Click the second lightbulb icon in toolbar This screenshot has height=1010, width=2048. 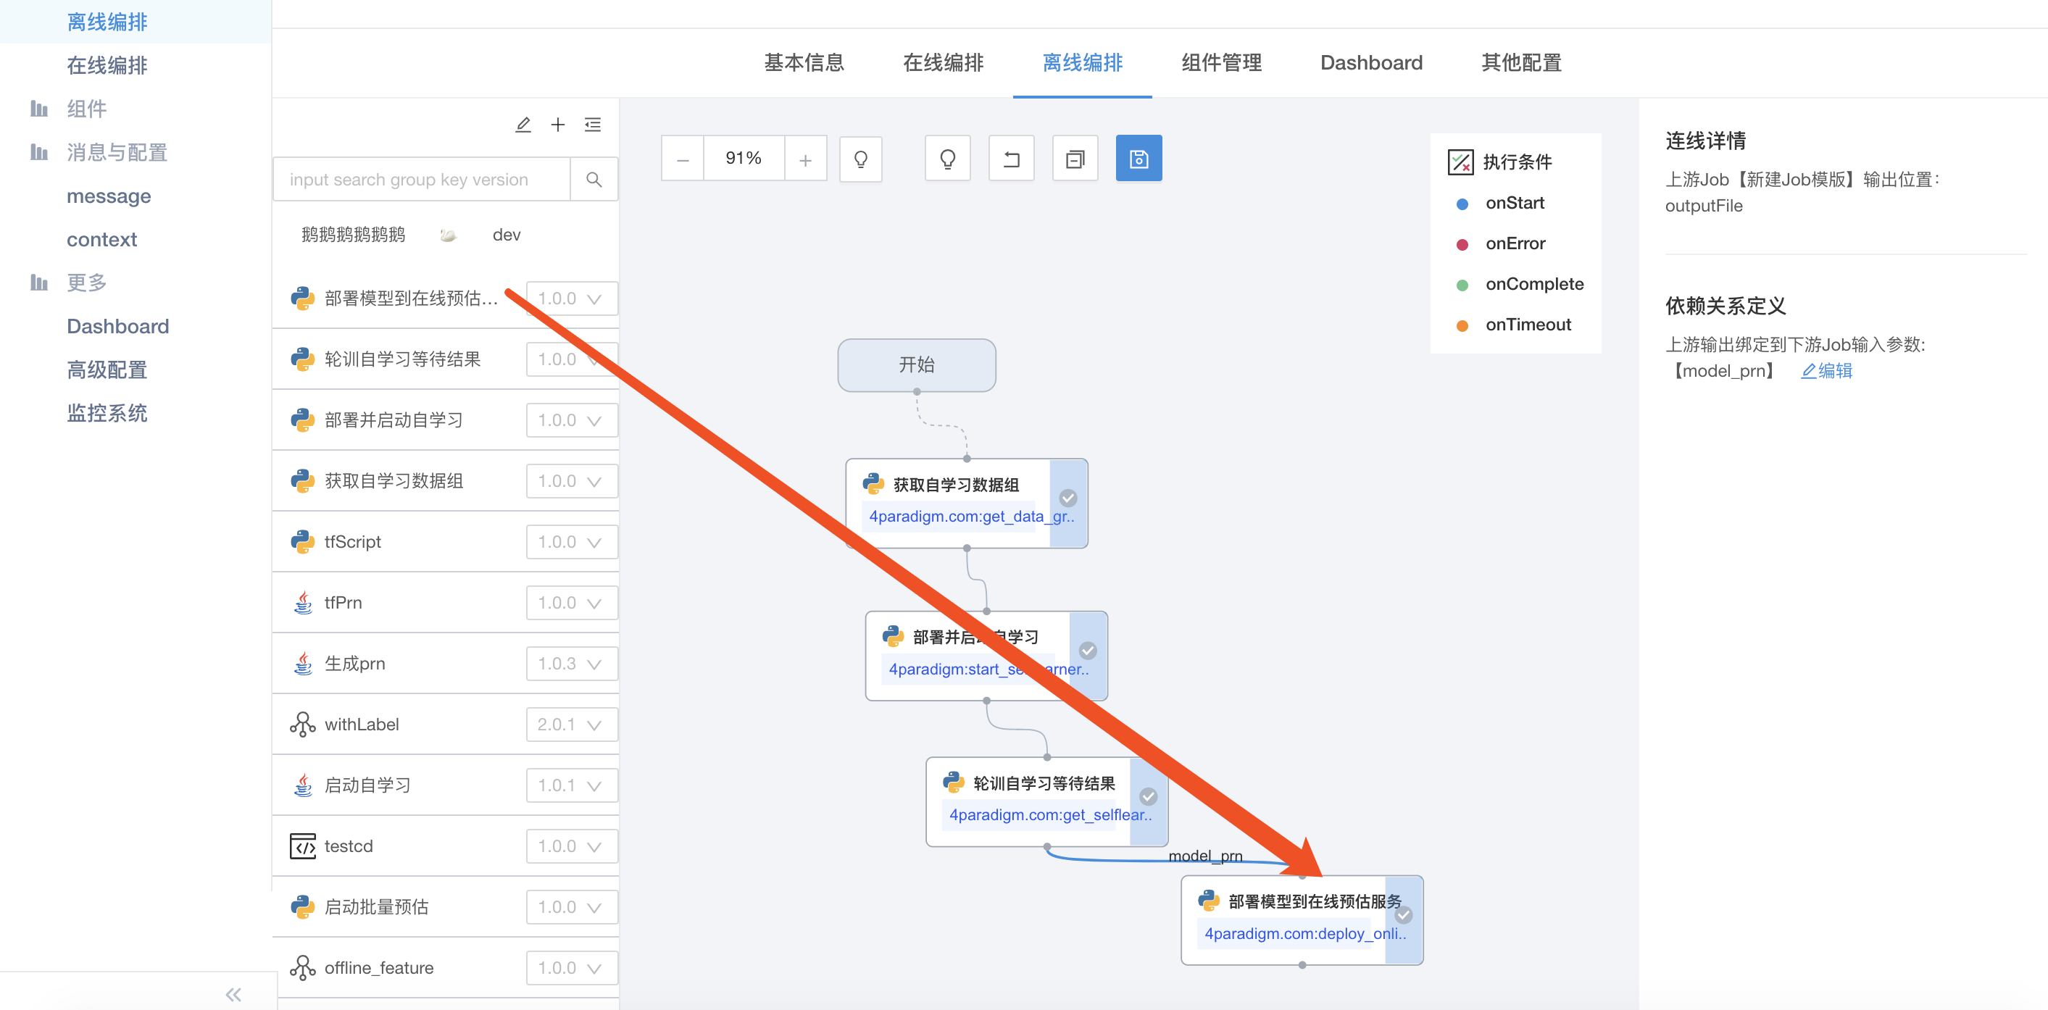(x=951, y=161)
